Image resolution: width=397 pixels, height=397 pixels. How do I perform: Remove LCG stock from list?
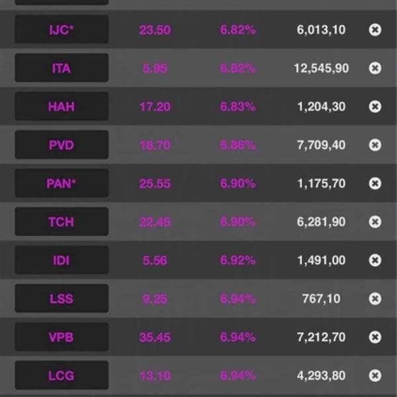[375, 375]
